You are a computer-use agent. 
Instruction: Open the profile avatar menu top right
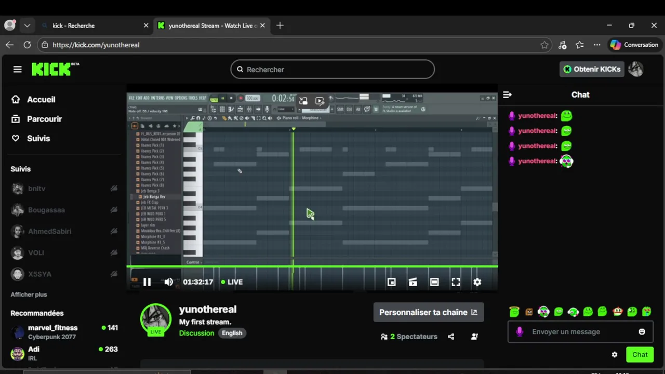636,69
